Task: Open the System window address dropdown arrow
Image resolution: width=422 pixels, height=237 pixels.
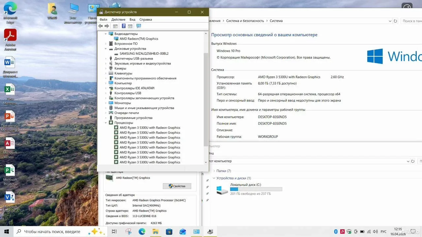Action: [x=390, y=21]
